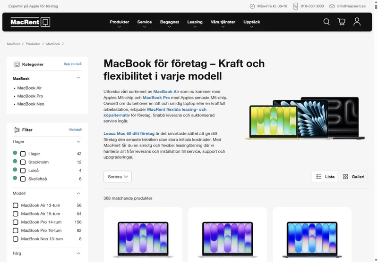Viewport: 378px width, 262px height.
Task: Switch to Lista view
Action: coord(325,177)
